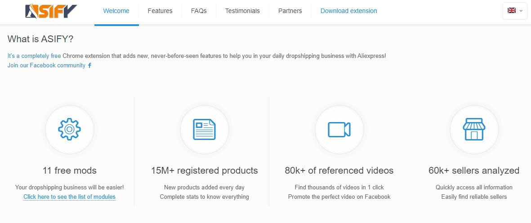Click the 11 free mods heading
Image resolution: width=531 pixels, height=223 pixels.
click(69, 171)
